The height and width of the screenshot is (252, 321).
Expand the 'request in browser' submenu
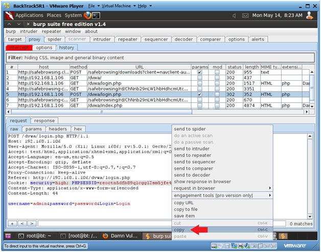pos(222,188)
